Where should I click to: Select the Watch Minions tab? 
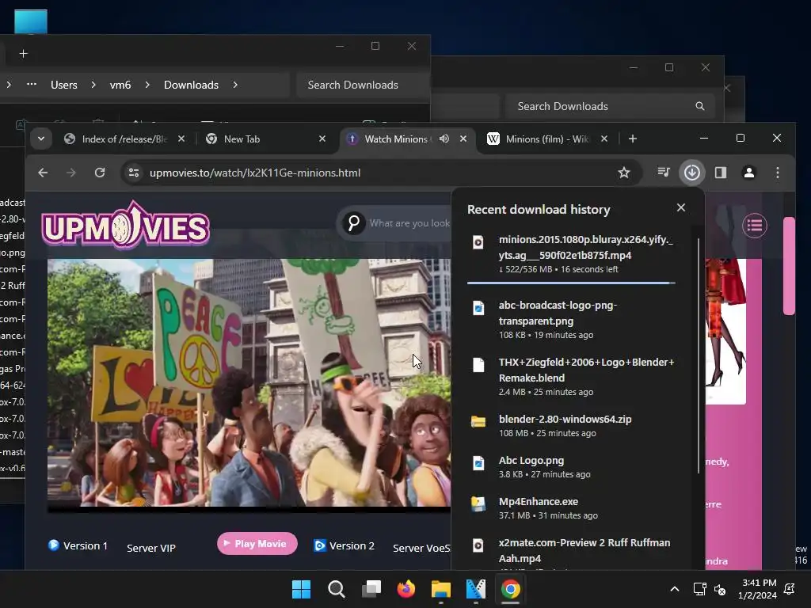pos(406,139)
